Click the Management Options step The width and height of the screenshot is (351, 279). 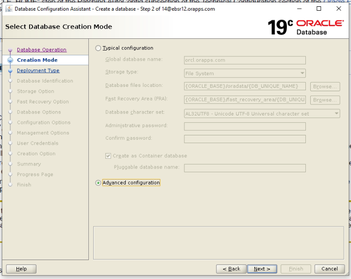pos(43,133)
